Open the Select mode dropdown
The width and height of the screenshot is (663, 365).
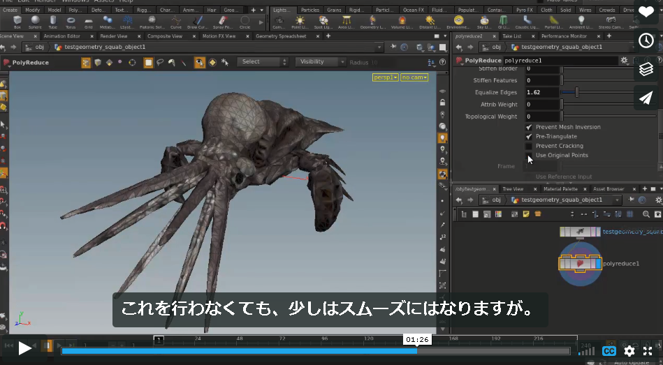pyautogui.click(x=263, y=62)
